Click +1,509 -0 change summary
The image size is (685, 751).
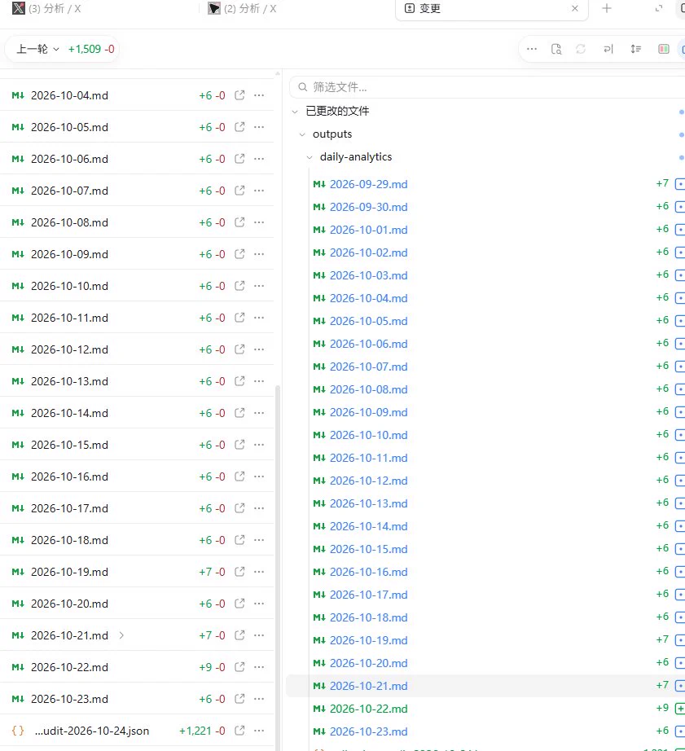[91, 49]
